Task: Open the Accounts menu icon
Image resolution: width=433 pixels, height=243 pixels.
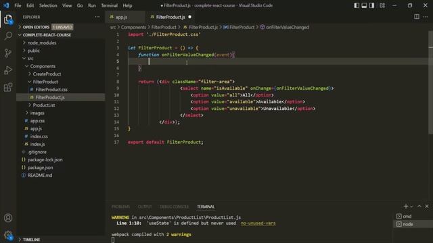Action: [8, 218]
